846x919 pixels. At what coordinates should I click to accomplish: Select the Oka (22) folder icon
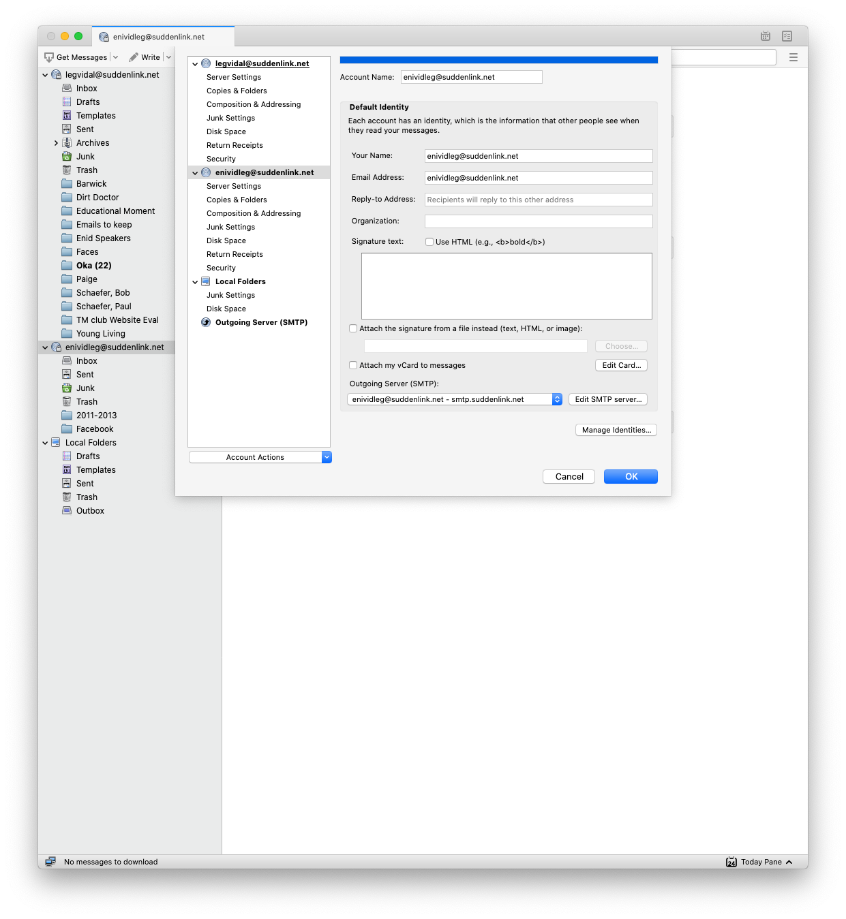67,266
